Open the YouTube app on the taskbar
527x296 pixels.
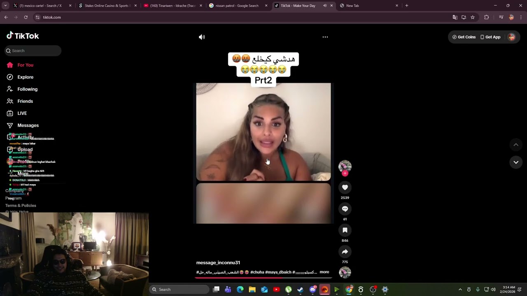pyautogui.click(x=276, y=289)
